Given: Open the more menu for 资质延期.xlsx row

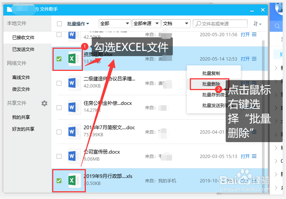Looking at the screenshot, I should pyautogui.click(x=254, y=59).
